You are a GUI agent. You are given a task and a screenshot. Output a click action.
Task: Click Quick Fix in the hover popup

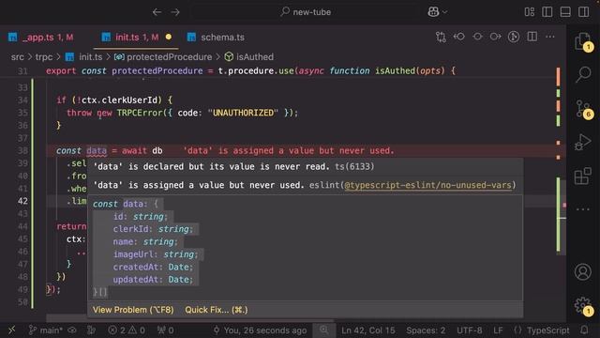(217, 310)
